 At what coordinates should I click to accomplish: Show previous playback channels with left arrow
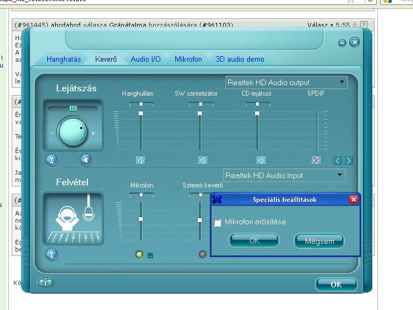click(337, 161)
